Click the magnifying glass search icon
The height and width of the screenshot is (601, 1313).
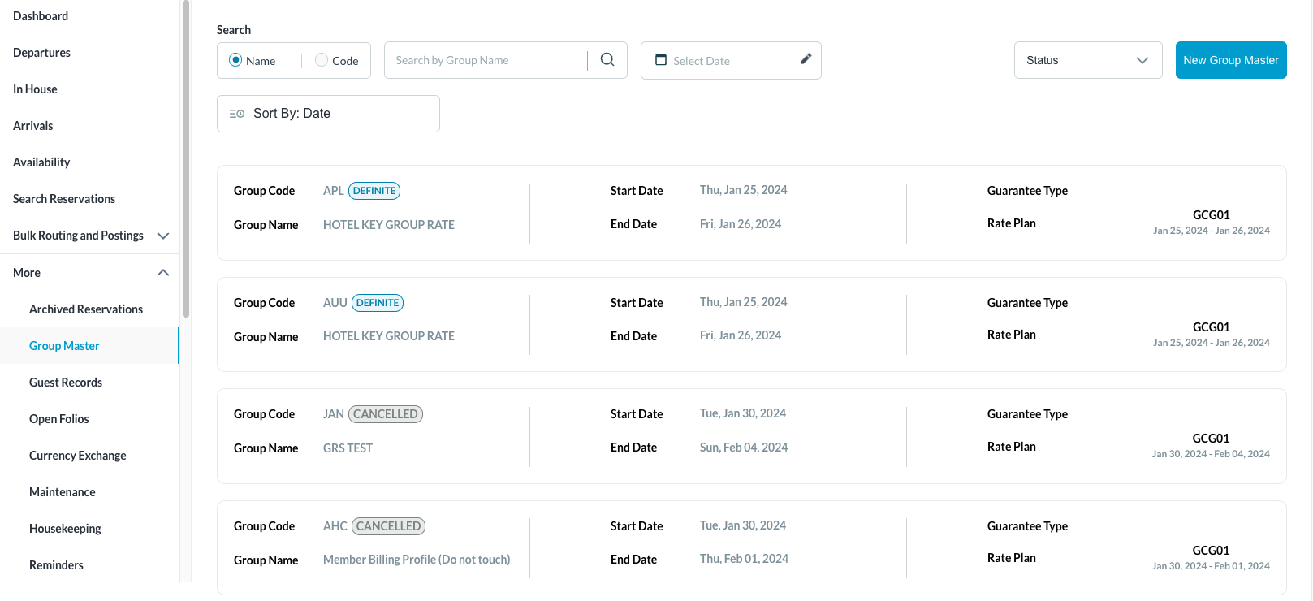point(607,59)
